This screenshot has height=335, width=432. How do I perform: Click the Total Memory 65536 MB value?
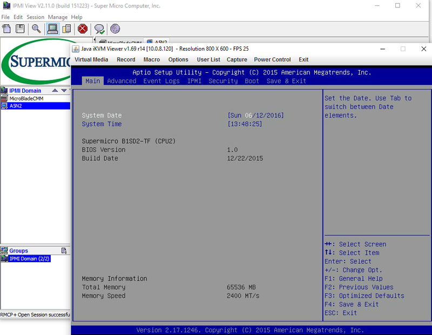click(241, 287)
